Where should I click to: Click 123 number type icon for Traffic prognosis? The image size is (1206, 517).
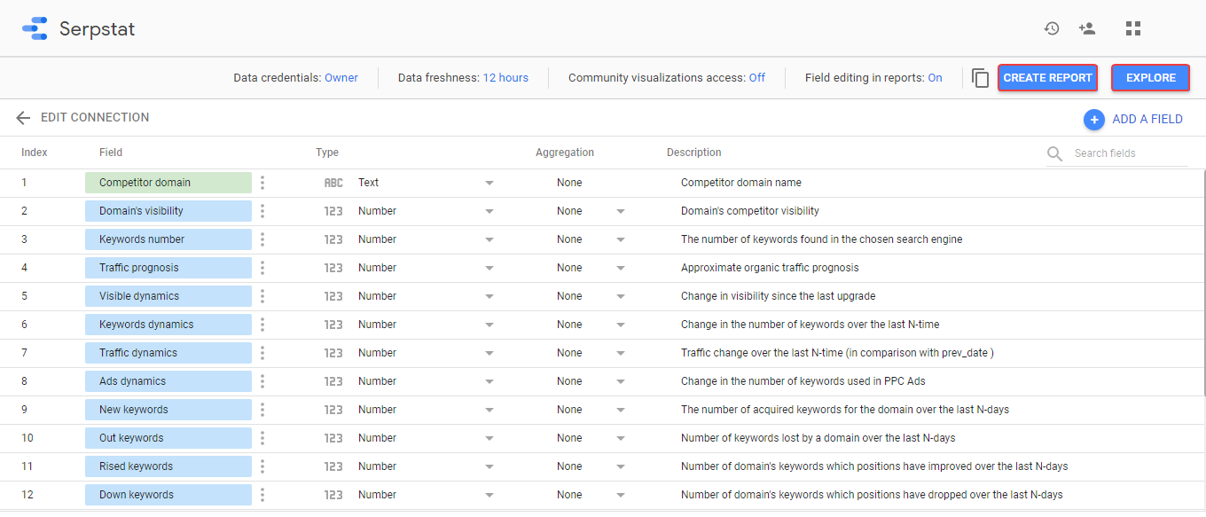(333, 268)
